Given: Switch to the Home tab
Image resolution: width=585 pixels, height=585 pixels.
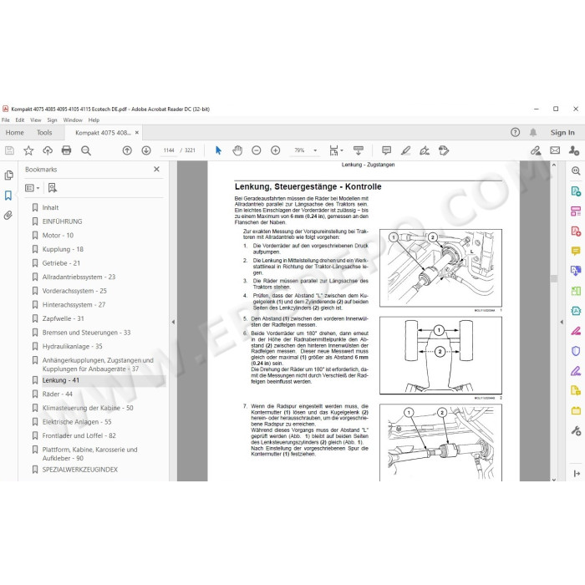Looking at the screenshot, I should 14,132.
